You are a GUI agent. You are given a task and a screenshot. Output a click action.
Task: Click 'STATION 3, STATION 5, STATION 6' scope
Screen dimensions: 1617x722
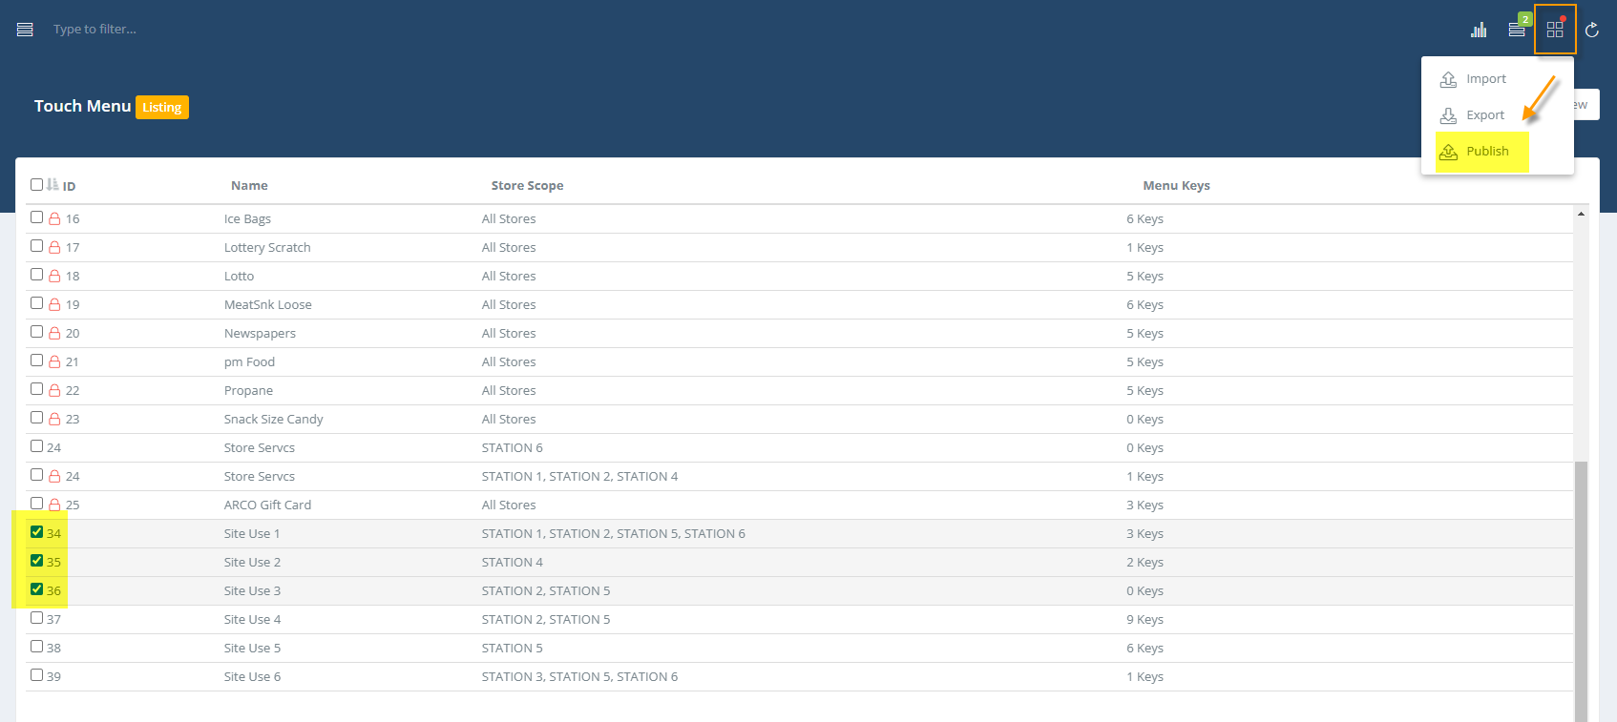579,677
